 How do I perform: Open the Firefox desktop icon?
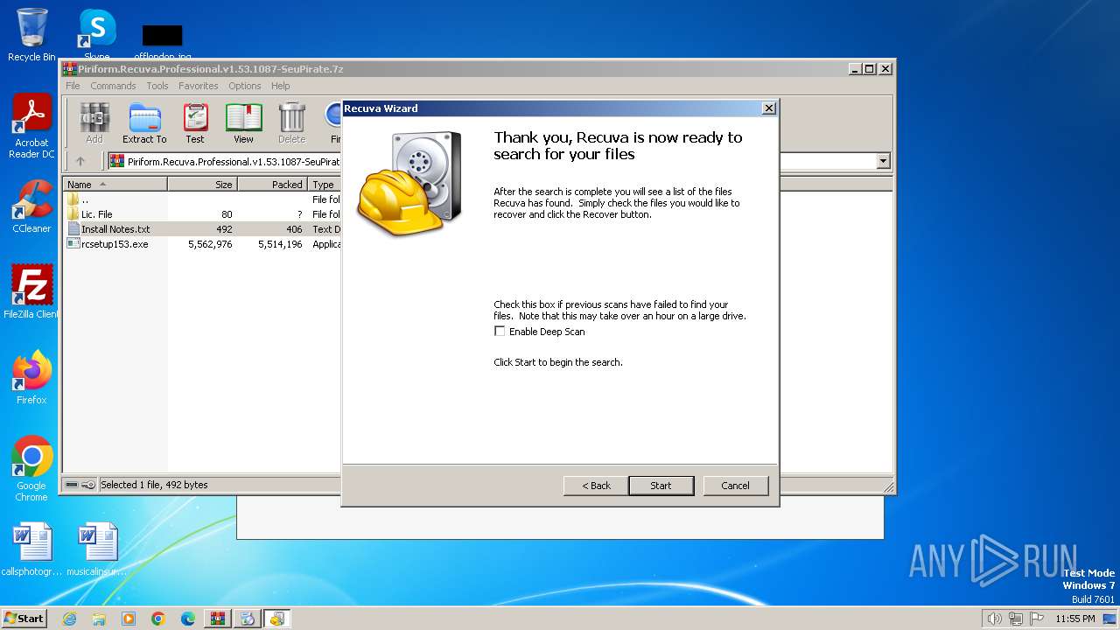pos(31,378)
